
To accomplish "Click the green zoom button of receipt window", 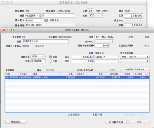I will [x=12, y=30].
